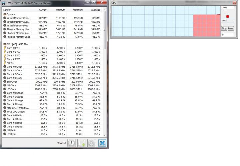This screenshot has width=240, height=166.
Task: Select the Virtual Memory Com... row label
Action: tap(19, 18)
